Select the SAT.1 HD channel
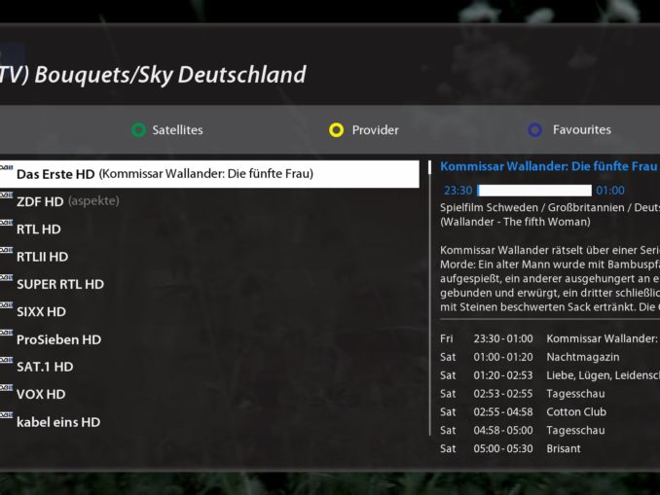The width and height of the screenshot is (660, 495). pos(45,367)
